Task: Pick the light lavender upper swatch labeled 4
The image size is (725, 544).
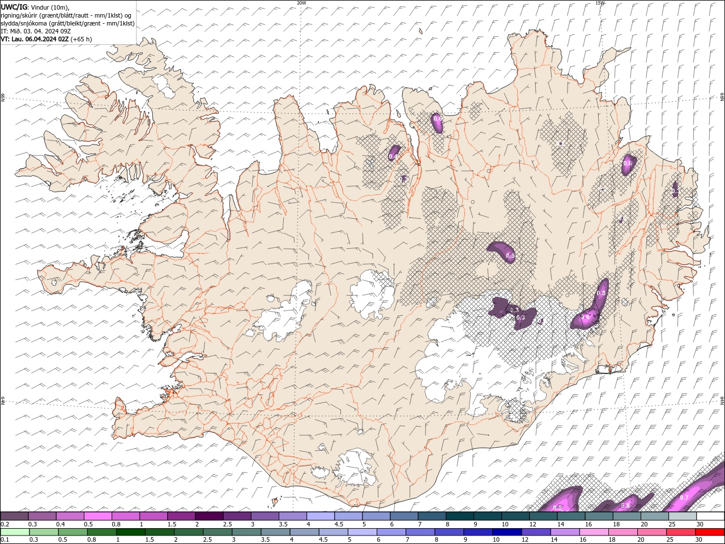Action: tap(320, 516)
